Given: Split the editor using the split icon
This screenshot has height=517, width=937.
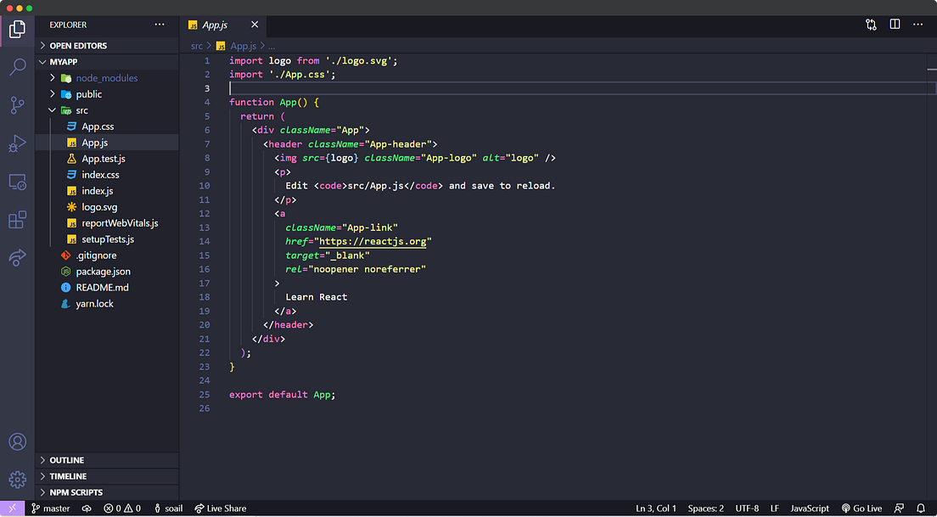Looking at the screenshot, I should coord(895,25).
